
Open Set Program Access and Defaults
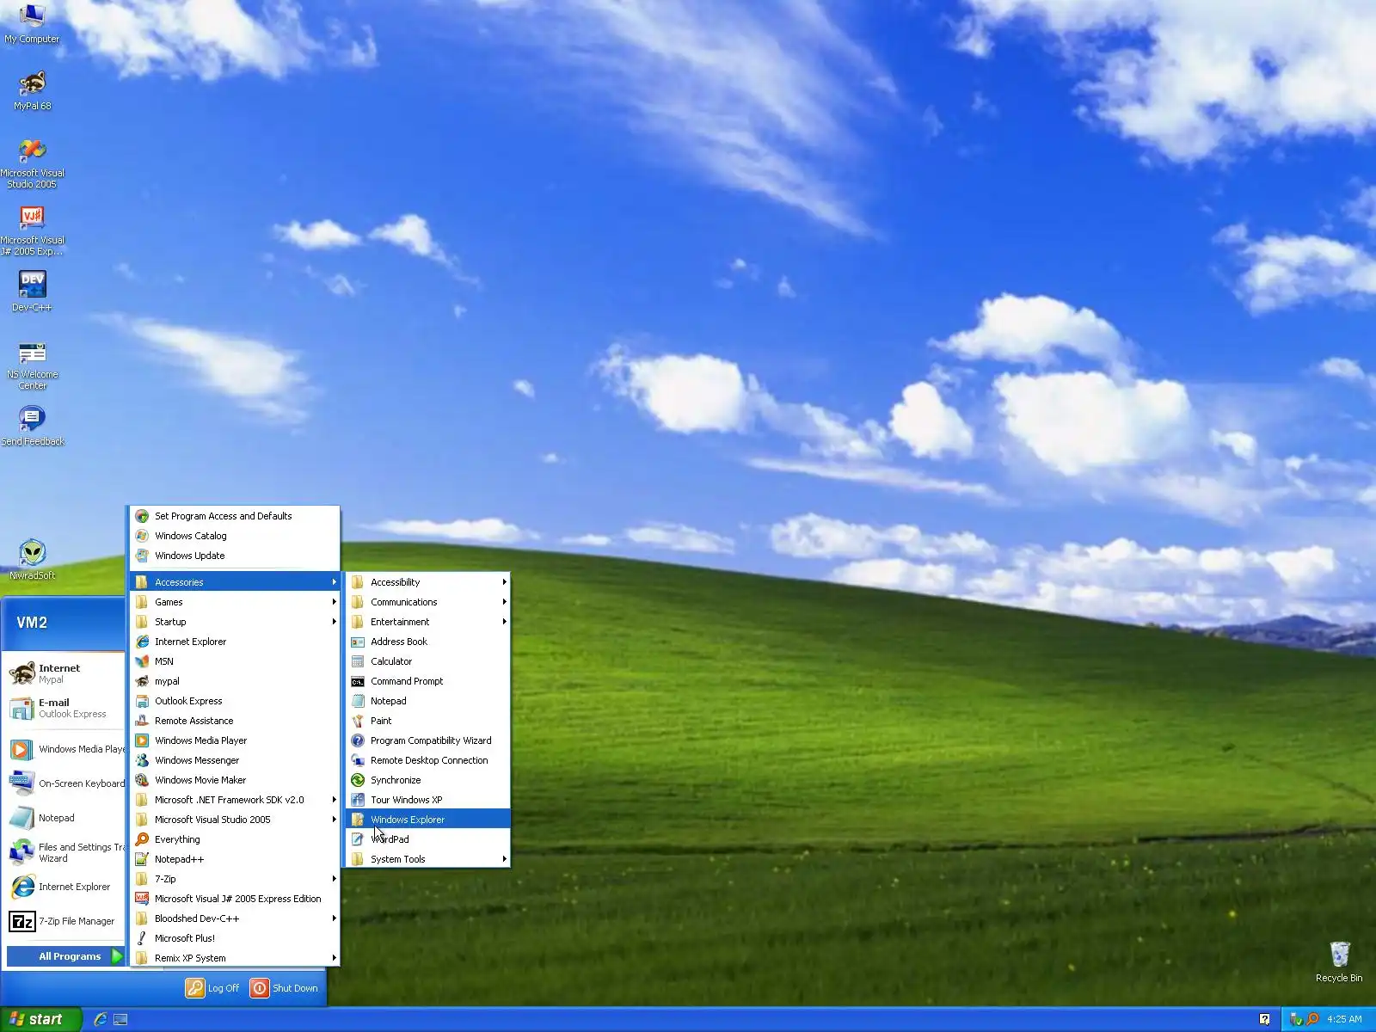click(234, 516)
